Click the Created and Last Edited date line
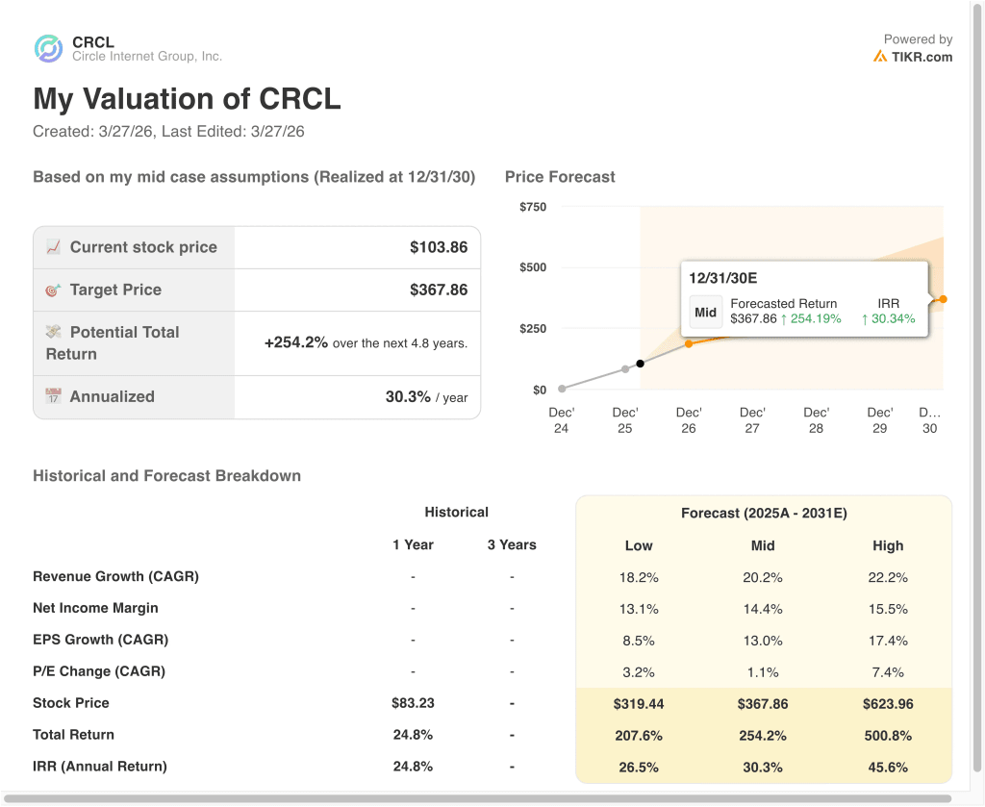This screenshot has height=807, width=985. pos(168,131)
